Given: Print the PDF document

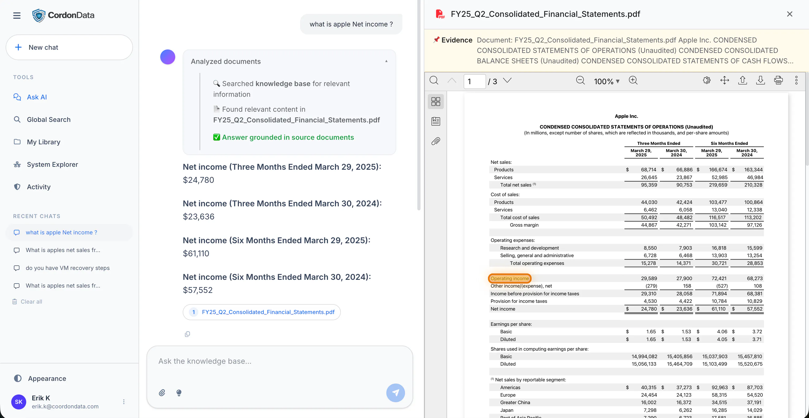Looking at the screenshot, I should (x=778, y=81).
